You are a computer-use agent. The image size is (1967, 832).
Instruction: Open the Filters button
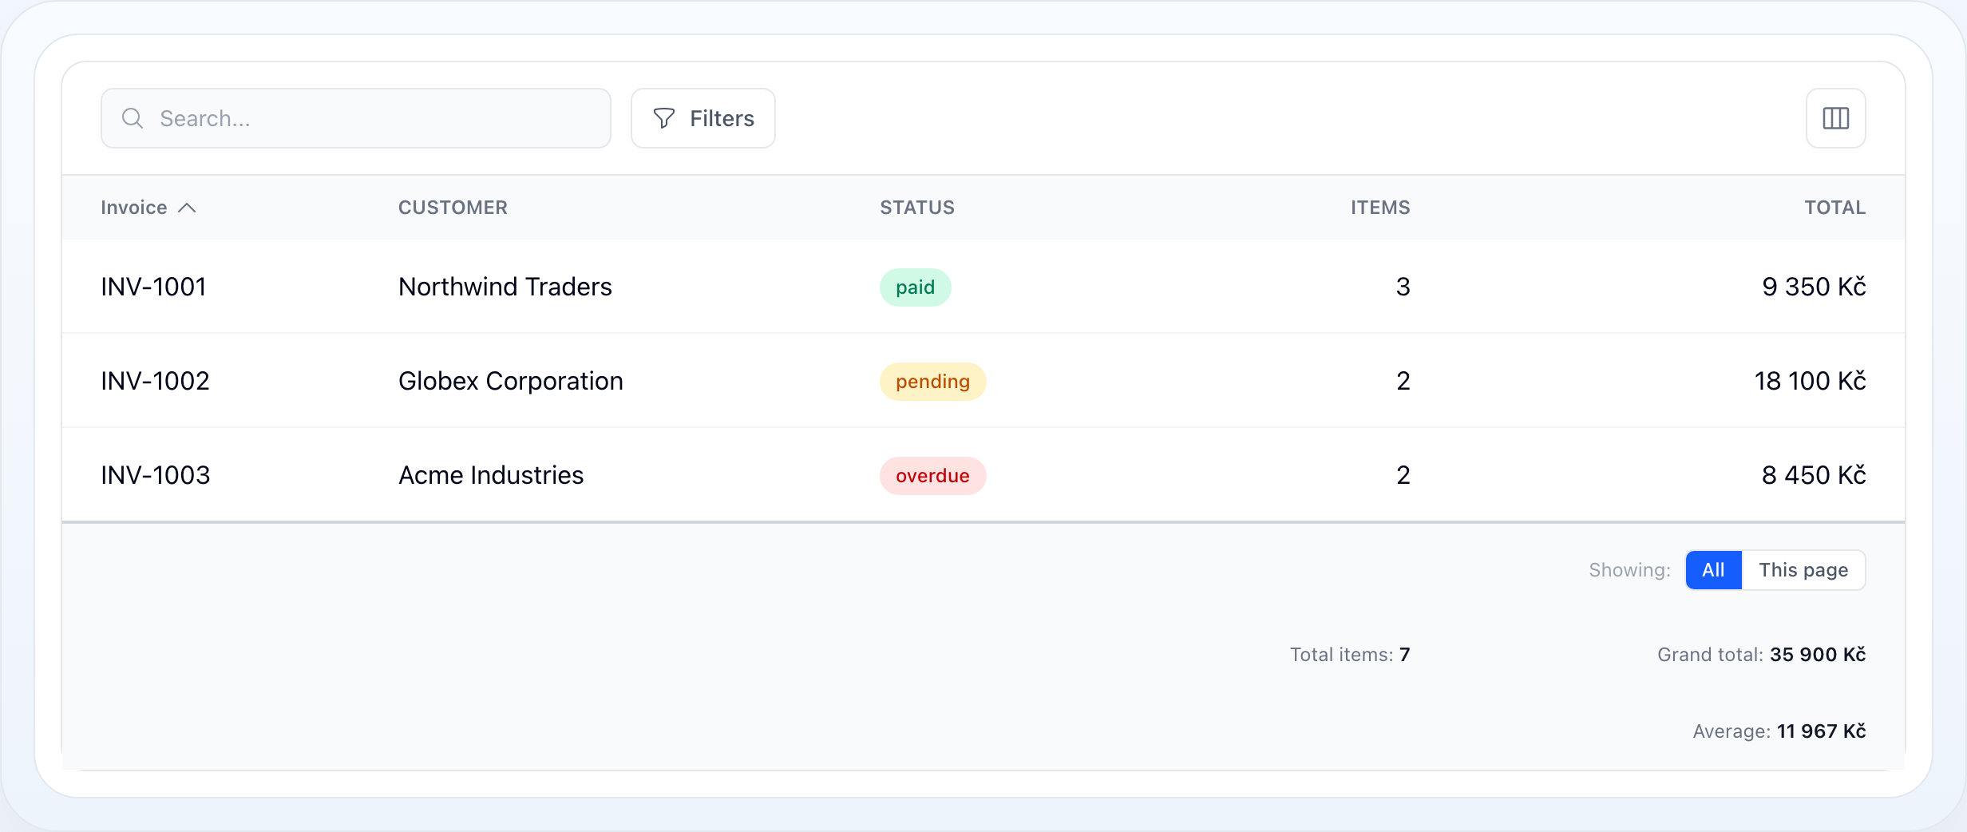point(702,118)
